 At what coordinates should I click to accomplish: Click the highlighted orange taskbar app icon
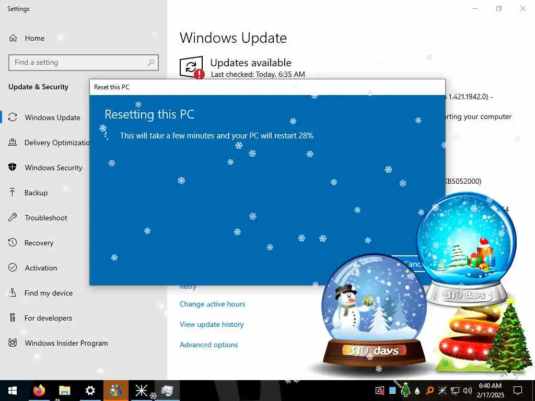pos(115,391)
